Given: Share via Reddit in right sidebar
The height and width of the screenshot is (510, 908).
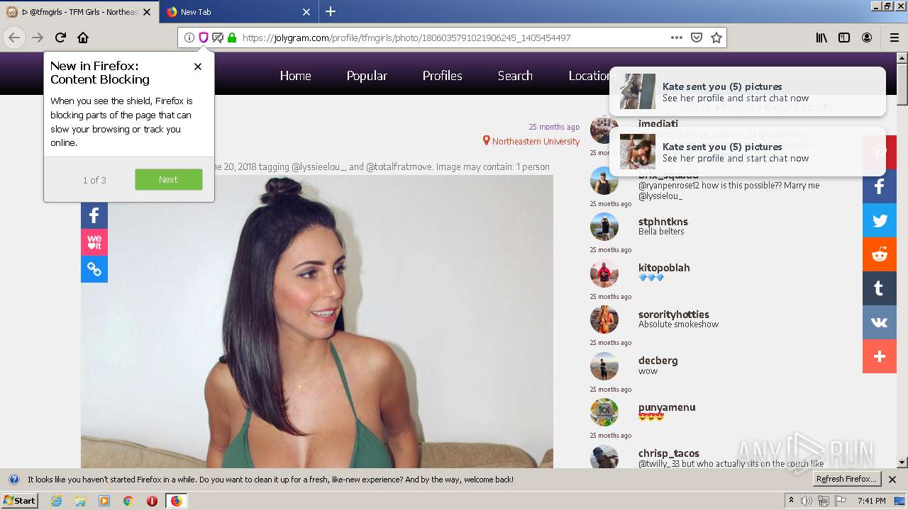Looking at the screenshot, I should [880, 254].
